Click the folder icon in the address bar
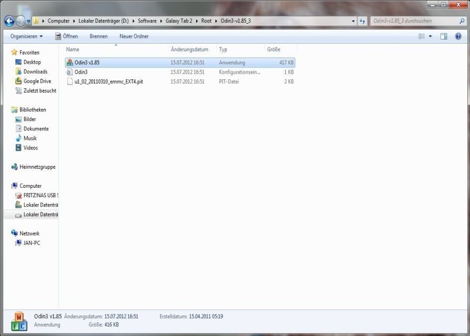The image size is (470, 336). (36, 21)
